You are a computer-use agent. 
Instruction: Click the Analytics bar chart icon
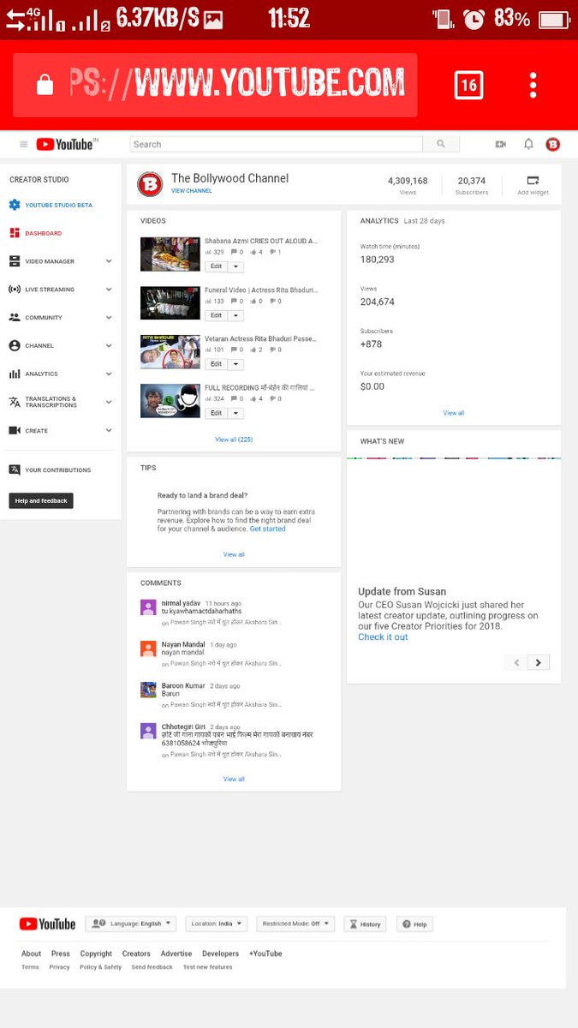[15, 374]
